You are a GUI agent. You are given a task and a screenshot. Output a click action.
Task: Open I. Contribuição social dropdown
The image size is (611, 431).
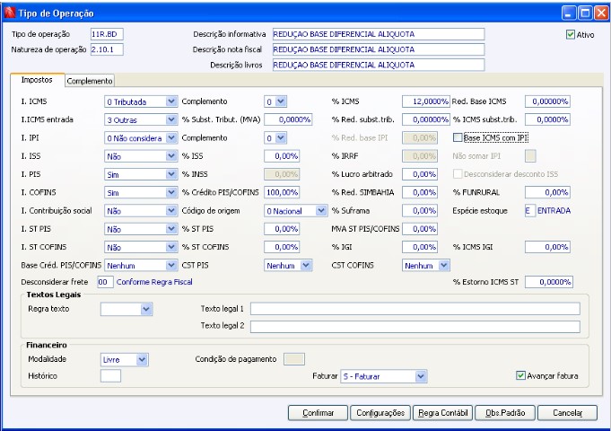pyautogui.click(x=141, y=211)
